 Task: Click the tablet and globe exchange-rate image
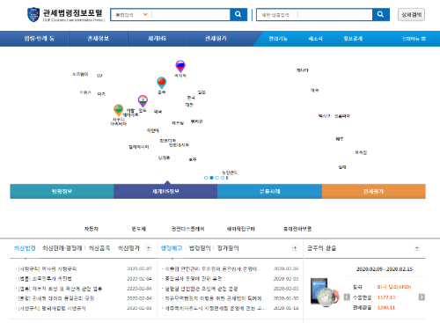(x=325, y=292)
